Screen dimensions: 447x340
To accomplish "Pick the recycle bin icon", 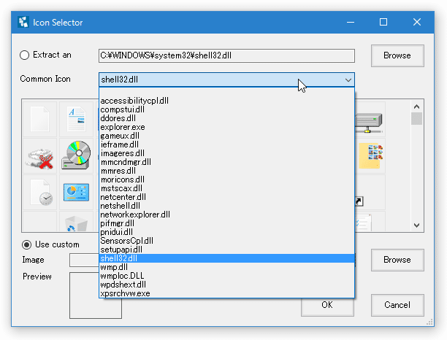I will [76, 224].
